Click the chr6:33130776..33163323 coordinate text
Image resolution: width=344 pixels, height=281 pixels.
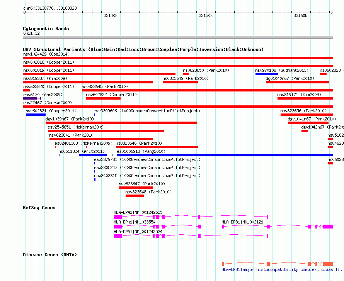click(x=50, y=8)
